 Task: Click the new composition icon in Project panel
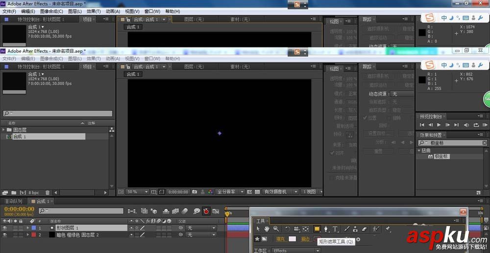pos(23,193)
